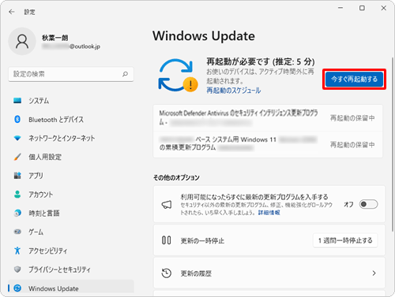Click the large update status sync icon
This screenshot has width=395, height=297.
point(178,76)
